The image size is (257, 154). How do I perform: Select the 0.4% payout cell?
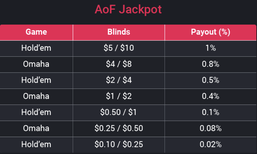210,96
